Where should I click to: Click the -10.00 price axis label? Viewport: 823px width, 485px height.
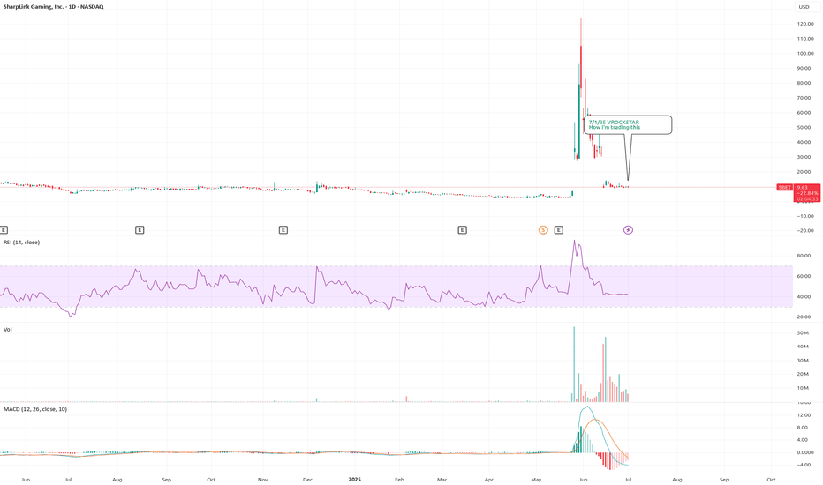click(x=805, y=216)
